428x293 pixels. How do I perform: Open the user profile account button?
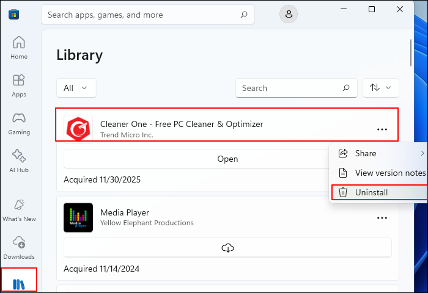coord(289,14)
